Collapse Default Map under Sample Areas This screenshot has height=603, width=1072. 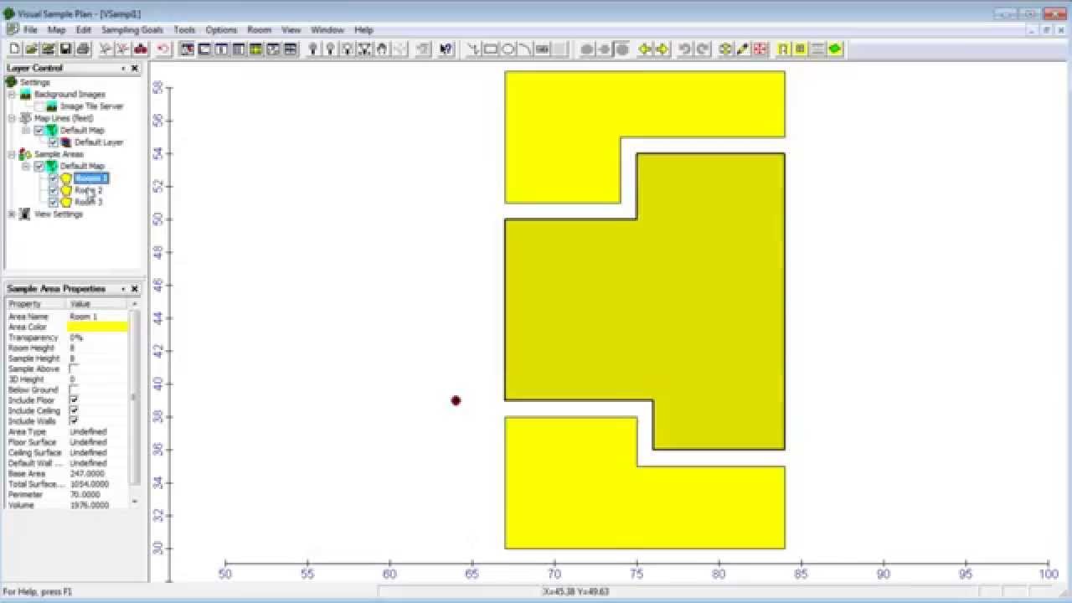(x=26, y=167)
